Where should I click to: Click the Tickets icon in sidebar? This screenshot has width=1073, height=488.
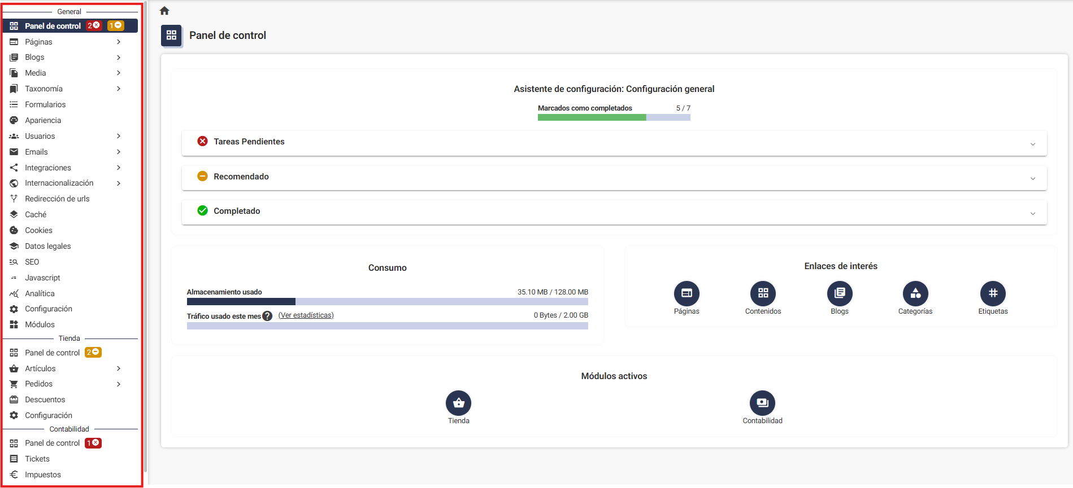click(14, 459)
